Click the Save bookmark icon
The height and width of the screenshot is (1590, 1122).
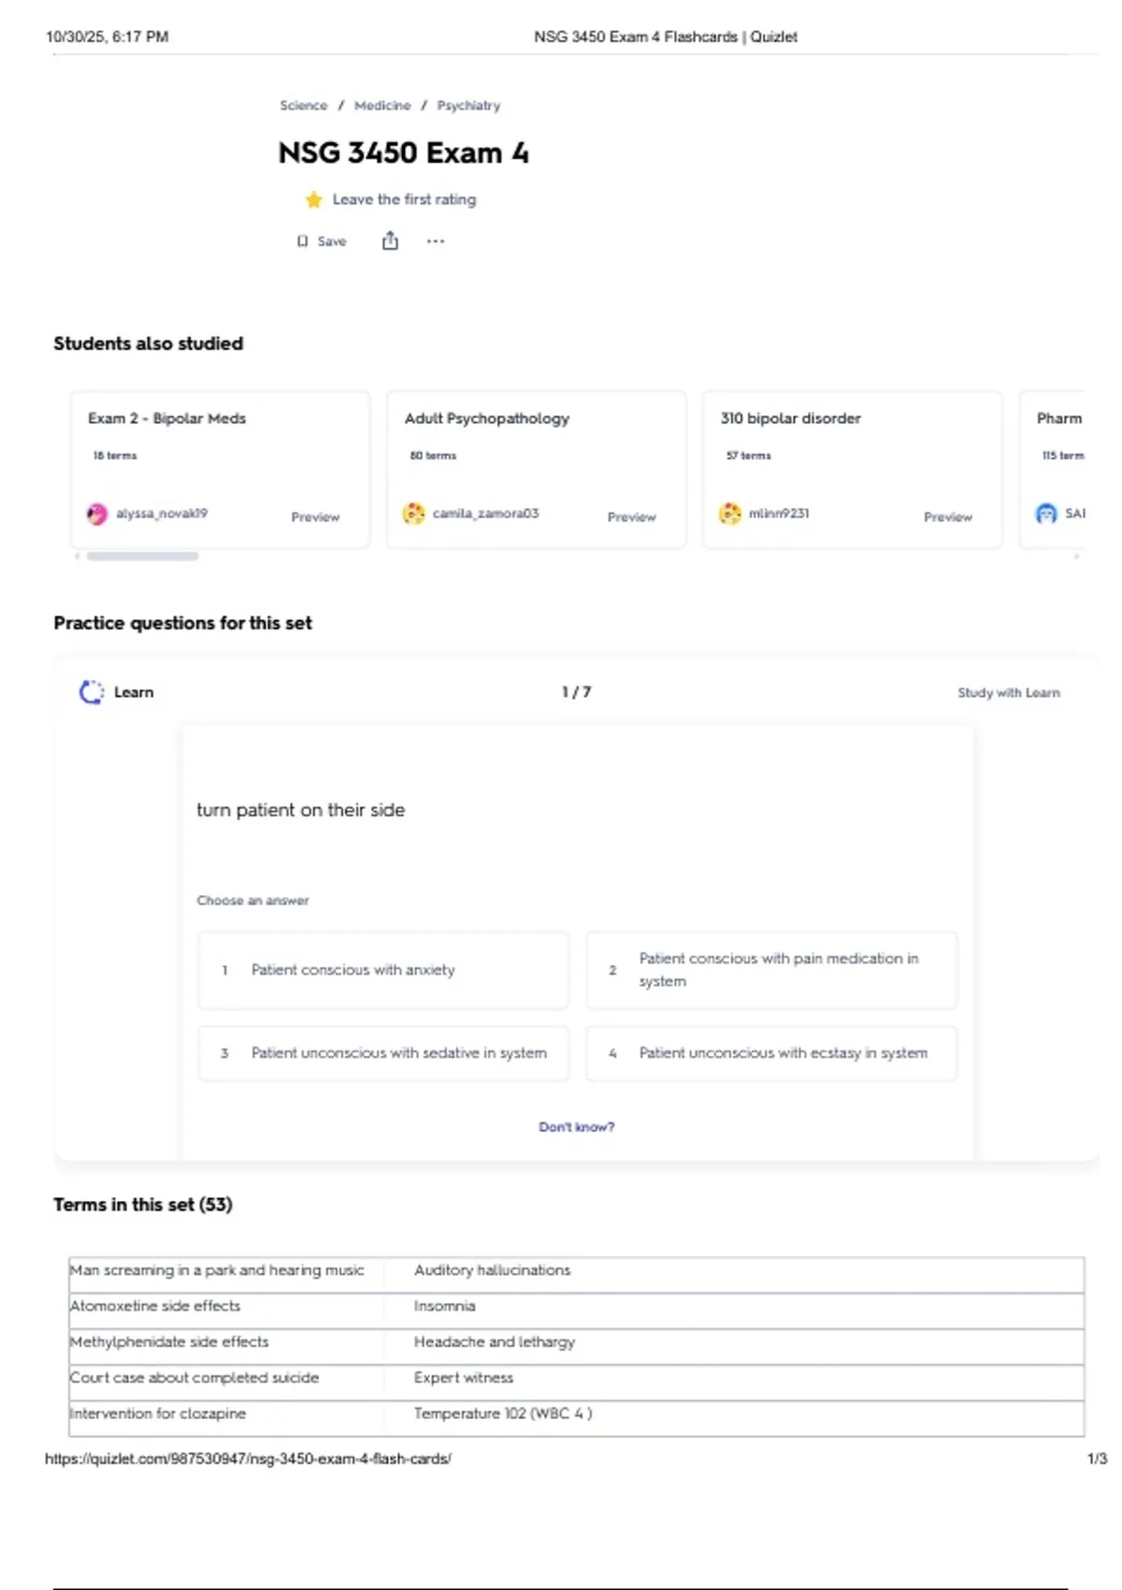click(302, 241)
